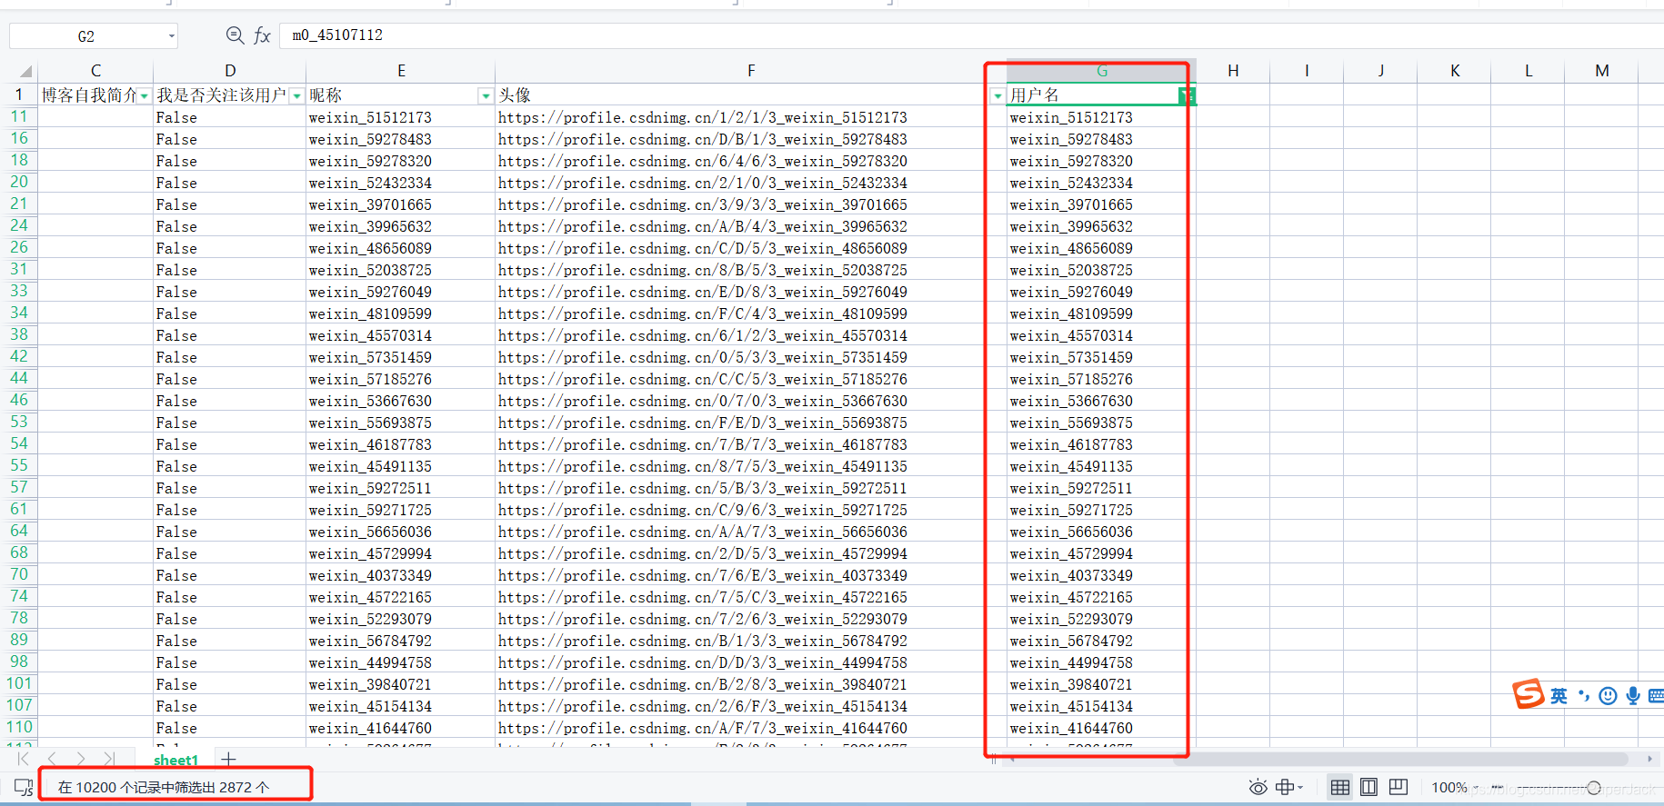This screenshot has width=1664, height=806.
Task: Select column H header
Action: [x=1233, y=71]
